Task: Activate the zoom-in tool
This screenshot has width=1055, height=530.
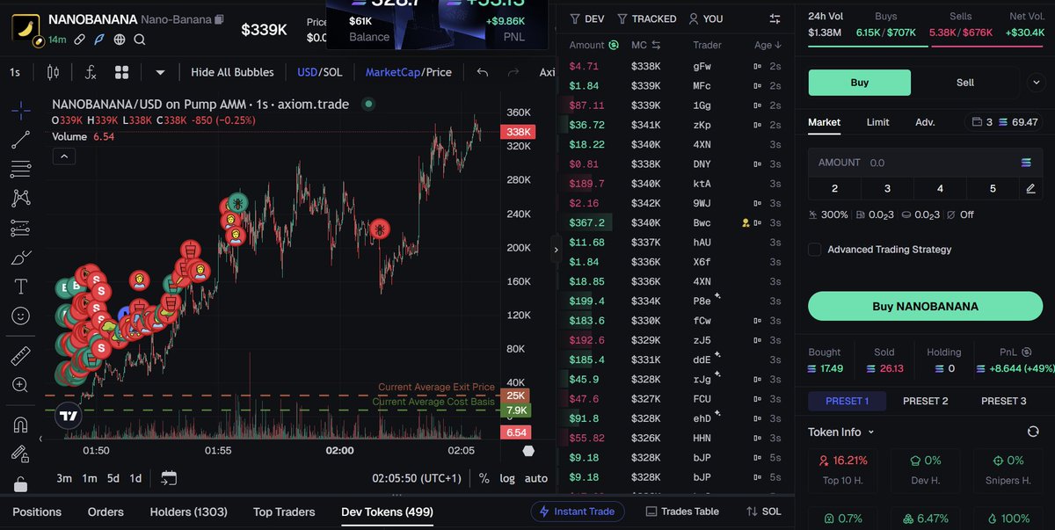Action: [21, 385]
